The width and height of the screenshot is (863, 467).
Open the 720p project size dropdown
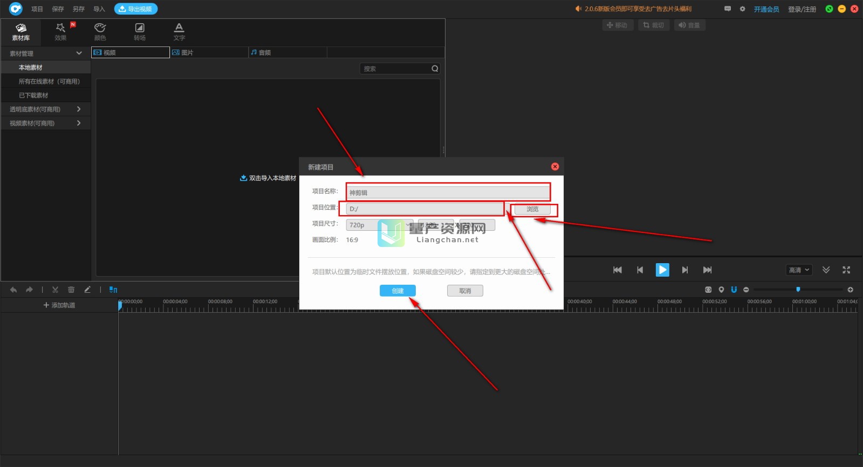point(379,225)
